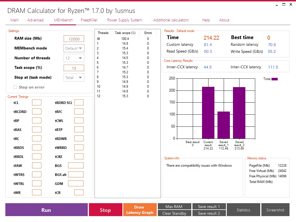Select the MEMbench tab
Screen dimensions: 296x222
coord(63,20)
